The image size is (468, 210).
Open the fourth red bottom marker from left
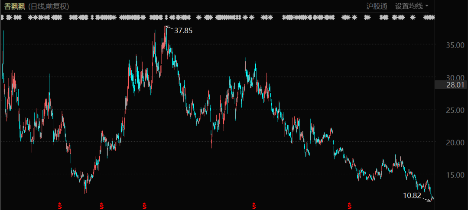254,205
